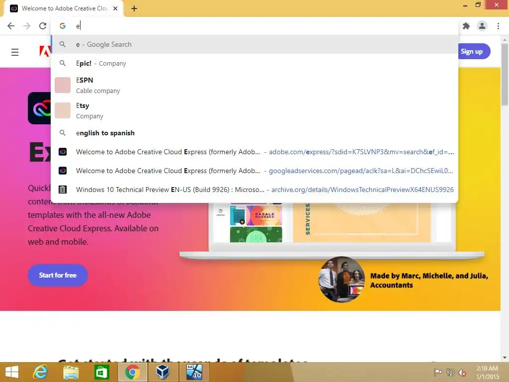Click the ESPN suggestion thumbnail
This screenshot has width=509, height=382.
(63, 85)
